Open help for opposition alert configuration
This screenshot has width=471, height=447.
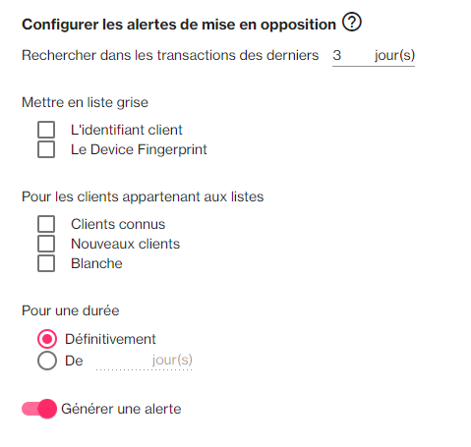pyautogui.click(x=352, y=23)
